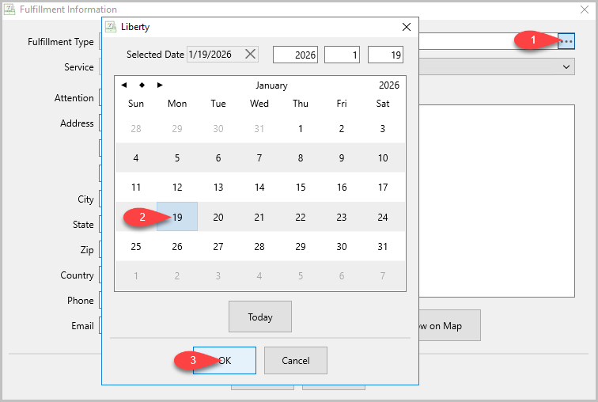Select greyed February 1
598x402 pixels.
coord(136,275)
